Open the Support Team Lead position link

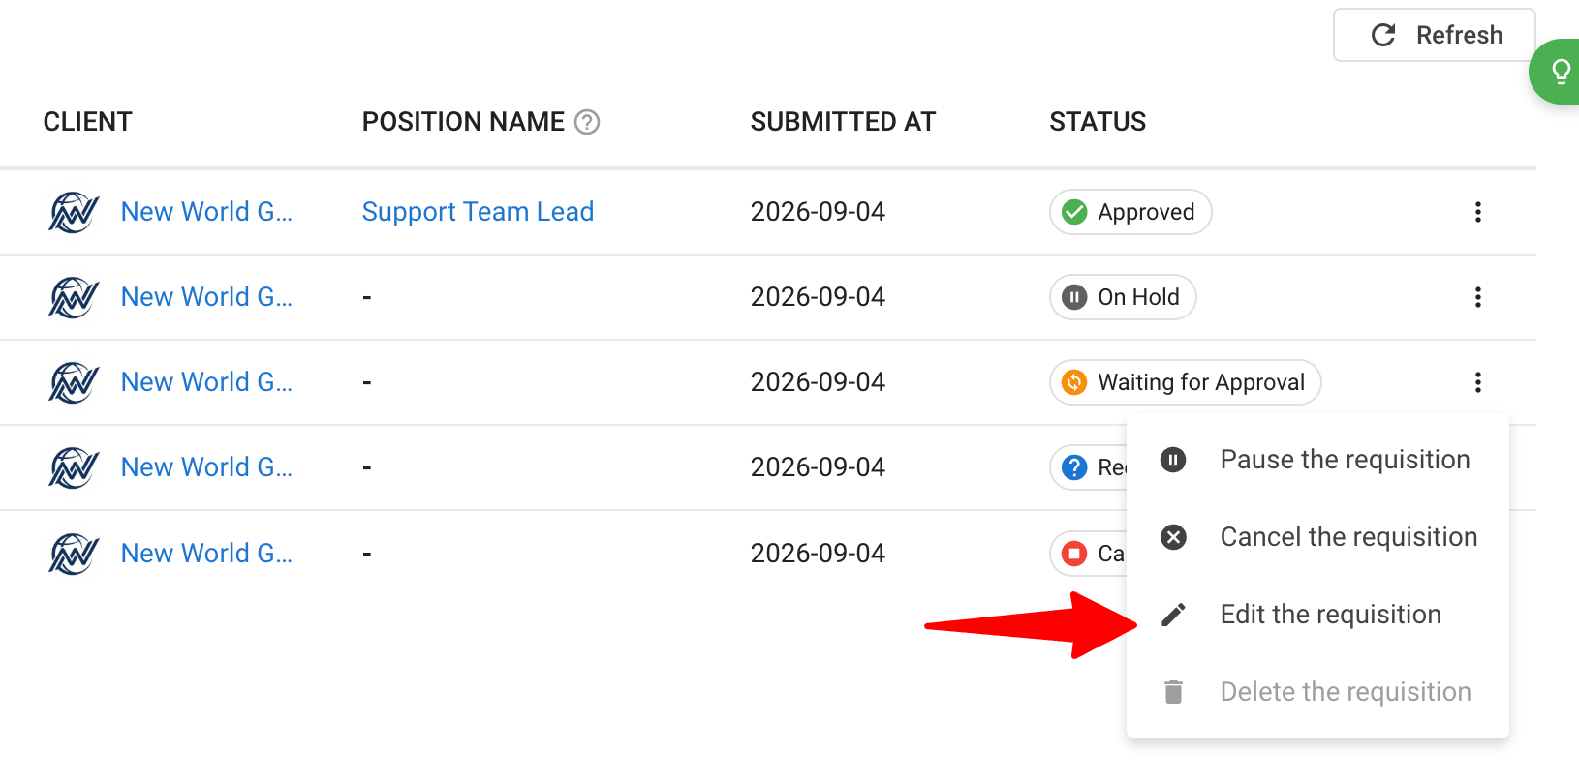[478, 212]
